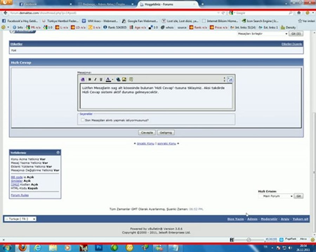Open the Türkçe (TR) language dropdown
Viewport: 316px width, 252px height.
coord(20,219)
